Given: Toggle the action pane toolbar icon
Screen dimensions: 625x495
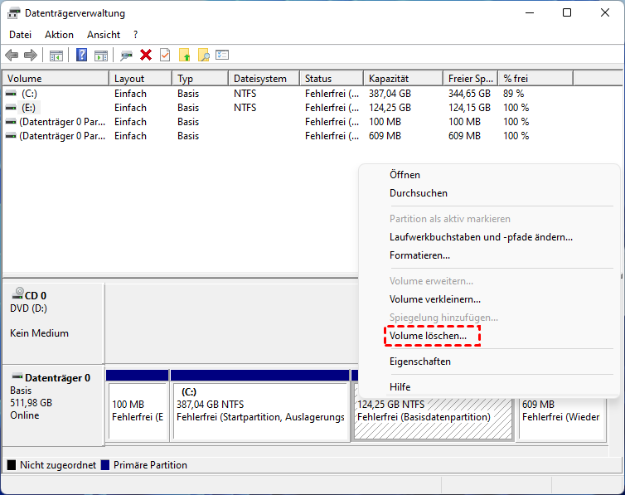Looking at the screenshot, I should point(101,56).
